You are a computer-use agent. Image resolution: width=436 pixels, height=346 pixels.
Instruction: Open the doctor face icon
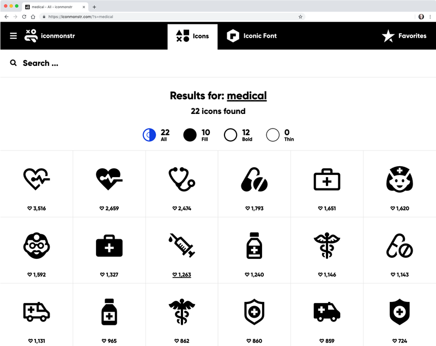[x=37, y=245]
